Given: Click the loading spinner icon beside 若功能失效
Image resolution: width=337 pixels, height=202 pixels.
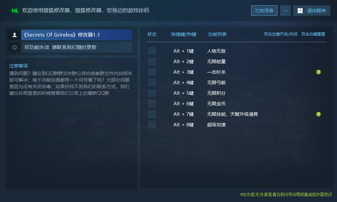Looking at the screenshot, I should click(x=15, y=47).
